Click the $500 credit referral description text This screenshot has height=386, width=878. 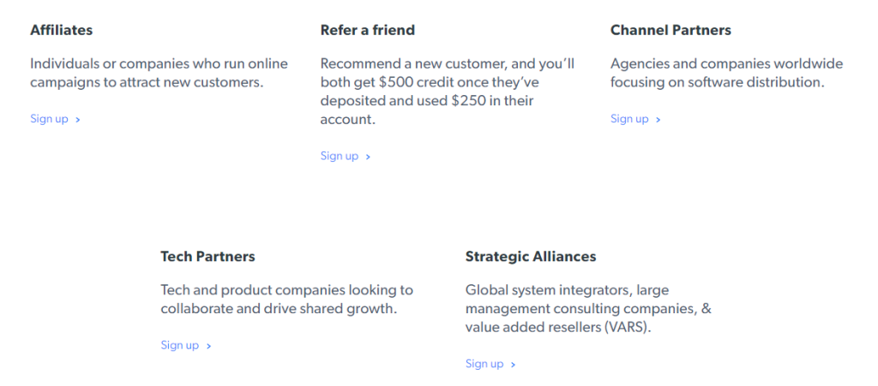coord(447,92)
